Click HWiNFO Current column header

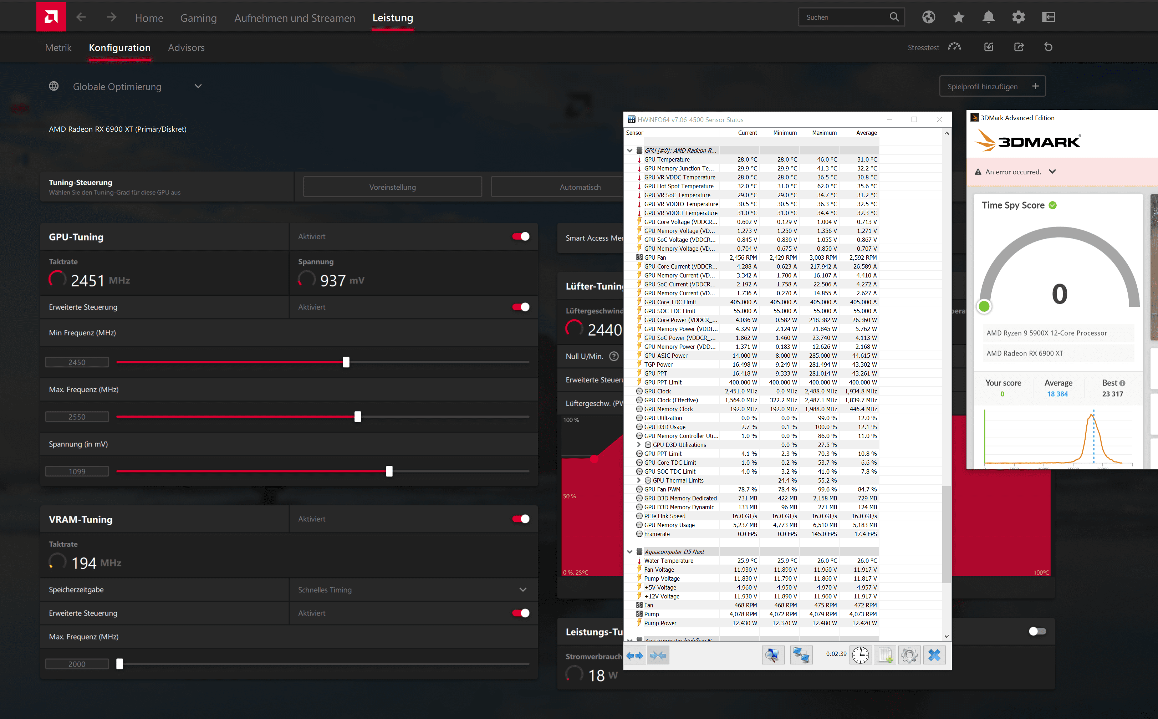(740, 133)
